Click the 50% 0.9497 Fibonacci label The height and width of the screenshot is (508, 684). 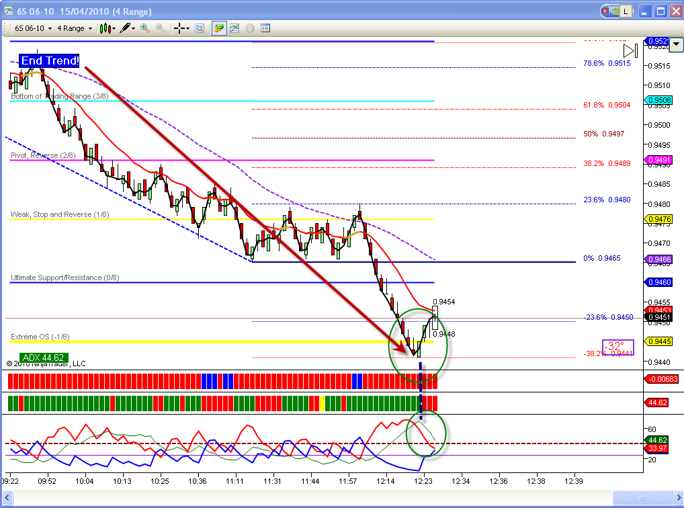(x=604, y=134)
